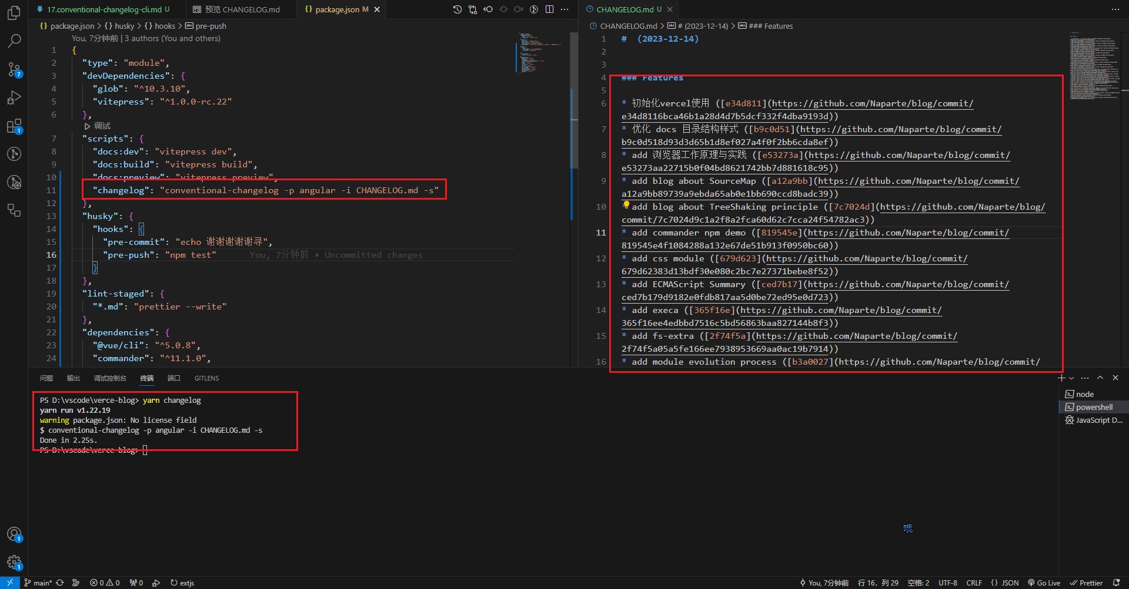The width and height of the screenshot is (1129, 589).
Task: Click package.json minimap
Action: tap(541, 53)
